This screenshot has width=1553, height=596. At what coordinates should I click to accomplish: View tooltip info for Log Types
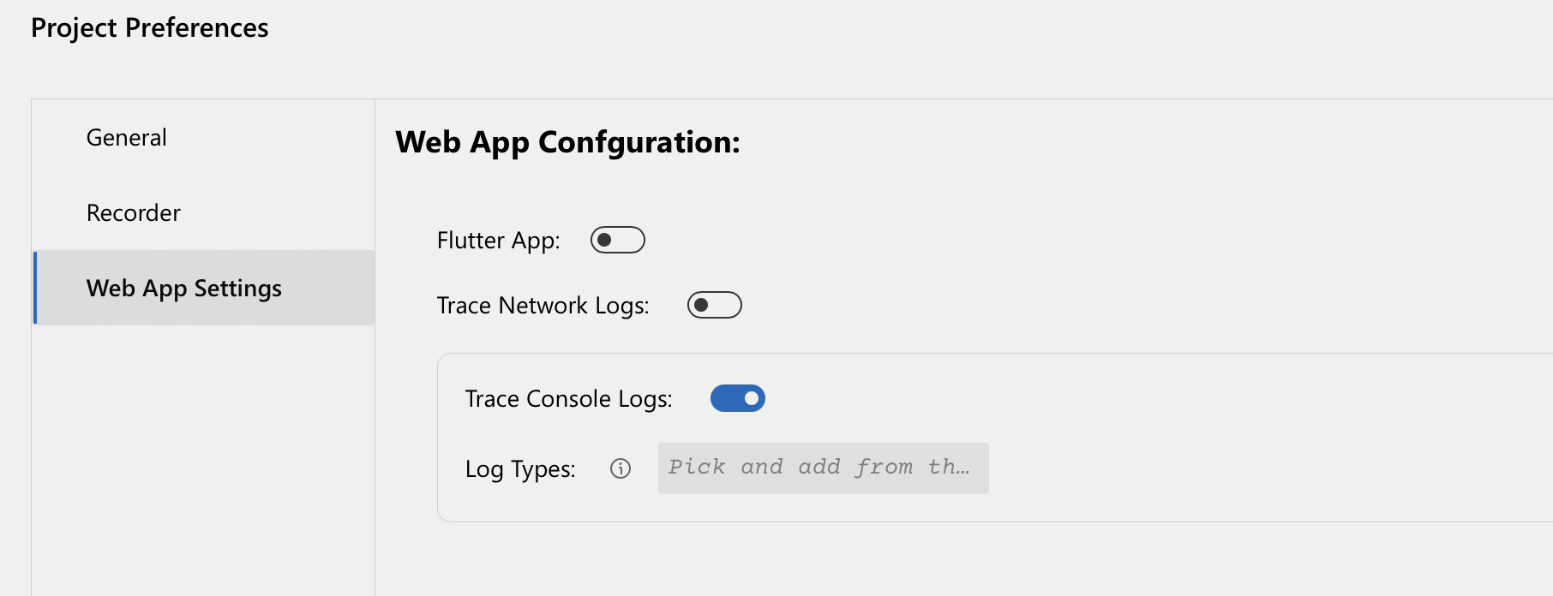(x=620, y=468)
